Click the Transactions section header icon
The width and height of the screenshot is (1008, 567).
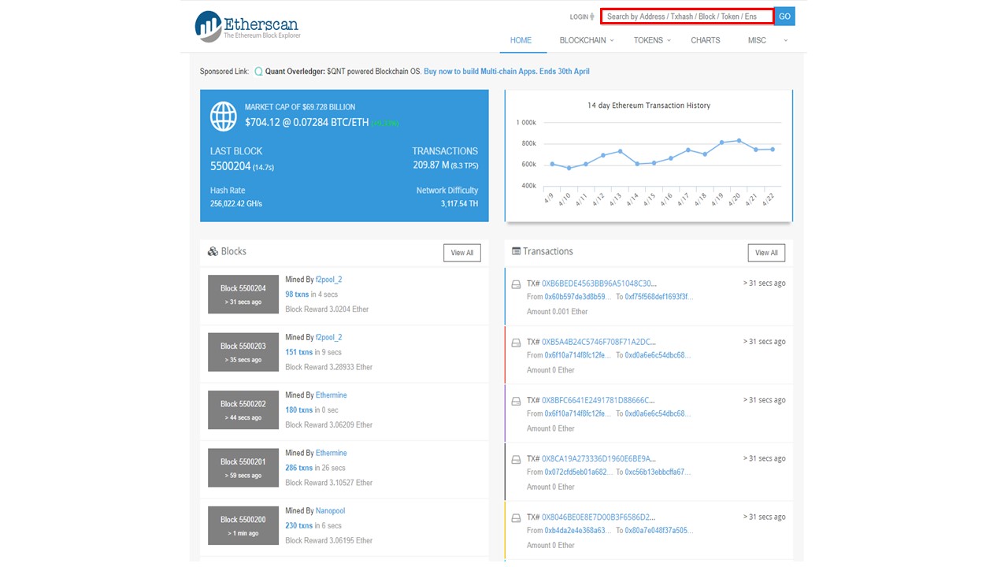pyautogui.click(x=517, y=251)
